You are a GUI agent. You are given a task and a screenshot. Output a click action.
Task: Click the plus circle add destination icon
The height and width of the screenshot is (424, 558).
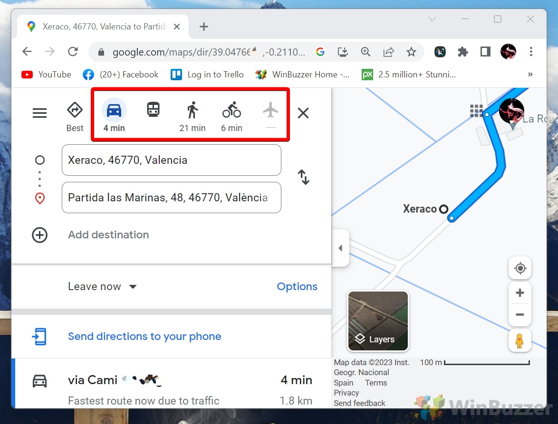pos(39,235)
